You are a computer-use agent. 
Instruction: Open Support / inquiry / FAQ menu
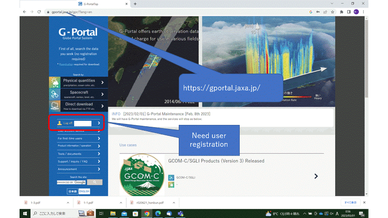pyautogui.click(x=78, y=161)
